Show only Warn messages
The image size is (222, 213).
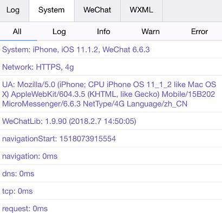(x=151, y=32)
